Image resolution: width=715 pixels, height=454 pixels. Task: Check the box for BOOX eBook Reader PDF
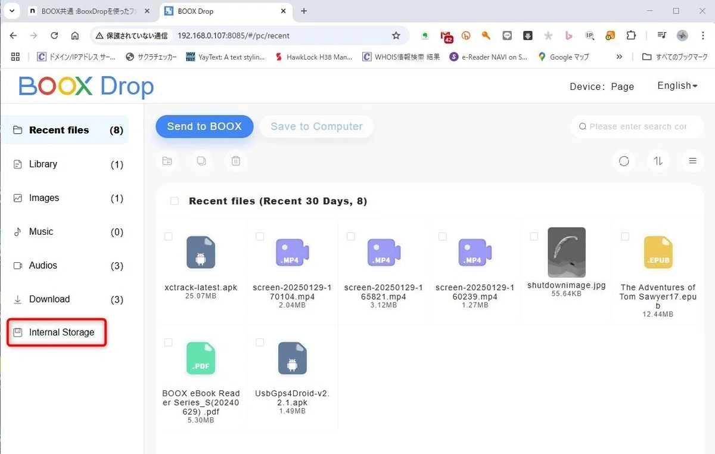pyautogui.click(x=168, y=343)
